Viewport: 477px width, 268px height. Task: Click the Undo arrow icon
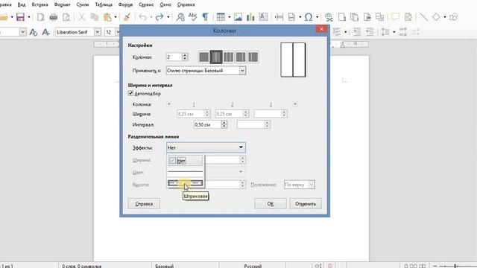coord(142,17)
